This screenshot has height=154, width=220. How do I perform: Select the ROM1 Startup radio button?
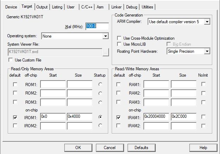101,84
